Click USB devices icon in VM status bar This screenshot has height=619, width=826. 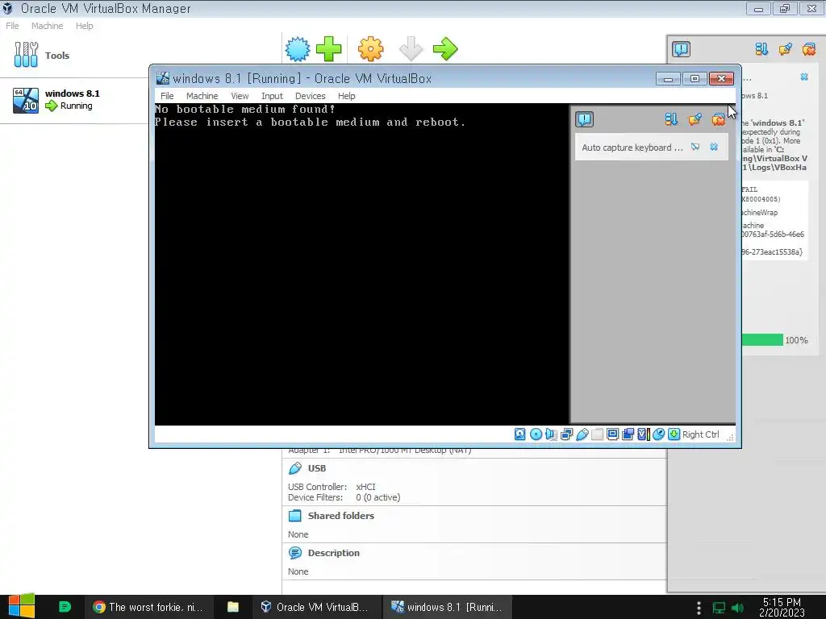tap(582, 434)
